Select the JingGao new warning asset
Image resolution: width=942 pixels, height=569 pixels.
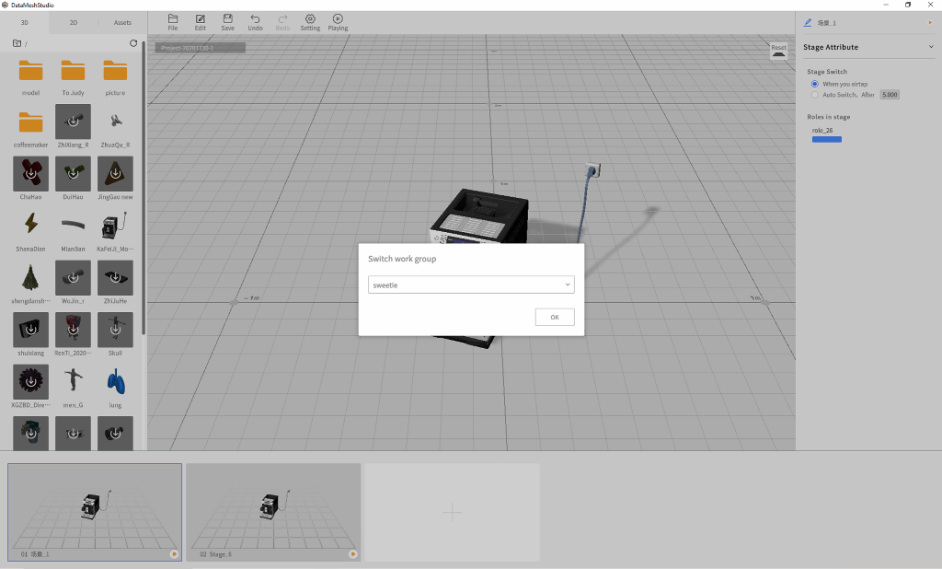pyautogui.click(x=115, y=178)
